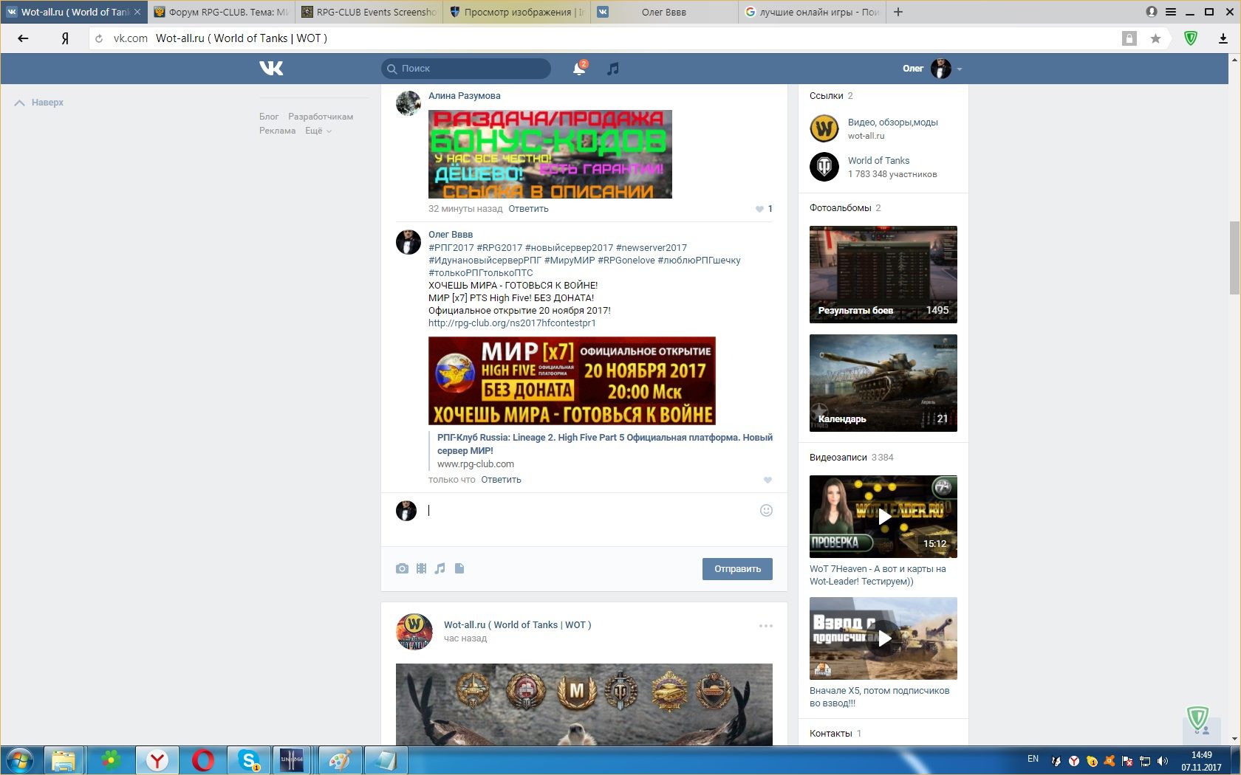1241x775 pixels.
Task: Reload the page with the refresh icon
Action: click(99, 38)
